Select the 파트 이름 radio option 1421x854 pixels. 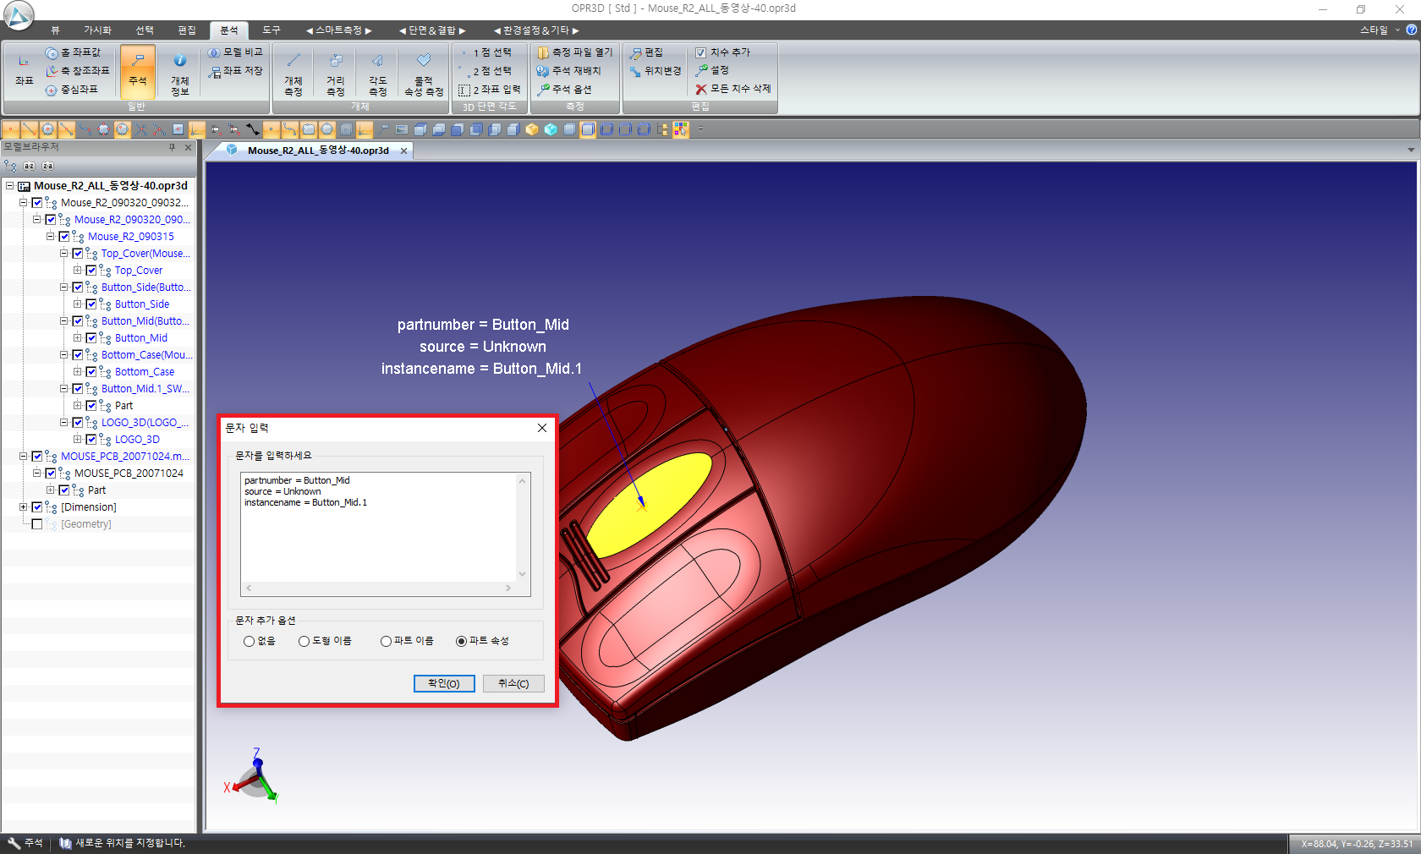click(387, 642)
